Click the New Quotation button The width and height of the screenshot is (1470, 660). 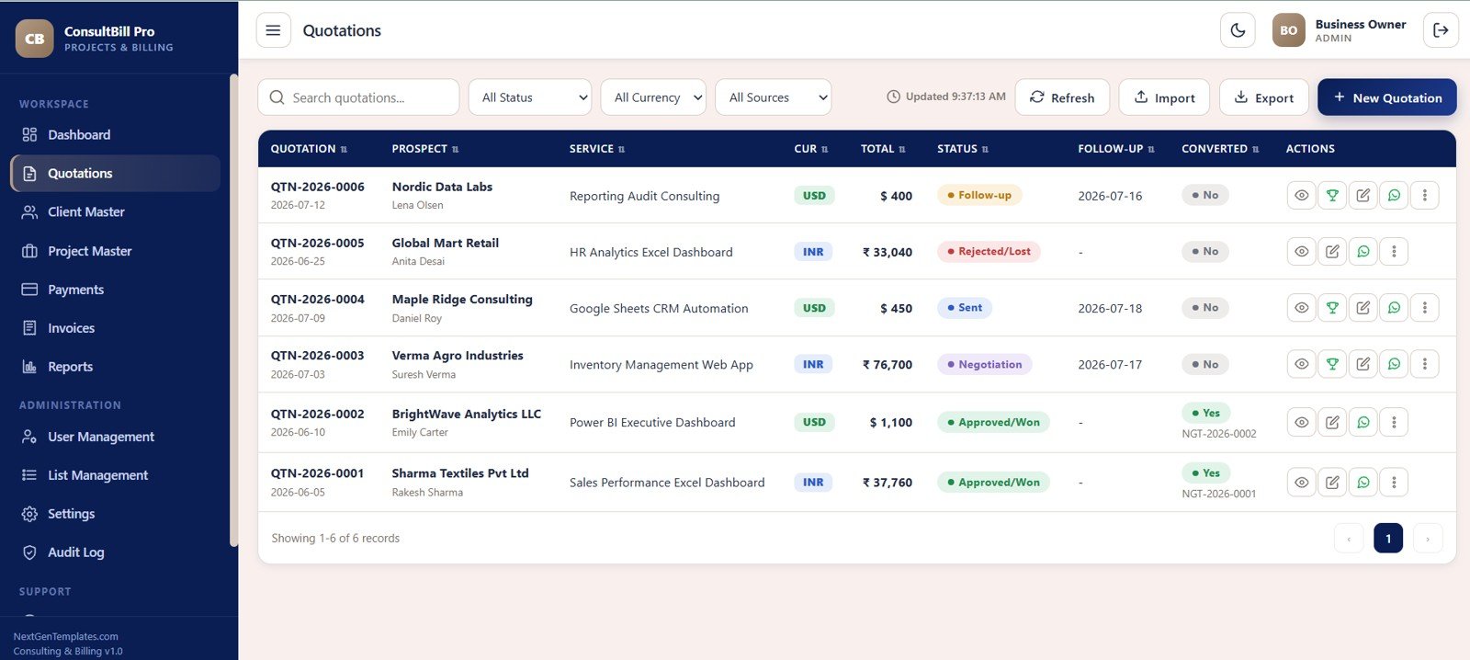click(1387, 97)
